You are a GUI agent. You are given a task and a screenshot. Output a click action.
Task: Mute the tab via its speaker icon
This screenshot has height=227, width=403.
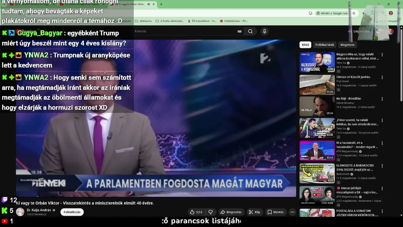[149, 4]
